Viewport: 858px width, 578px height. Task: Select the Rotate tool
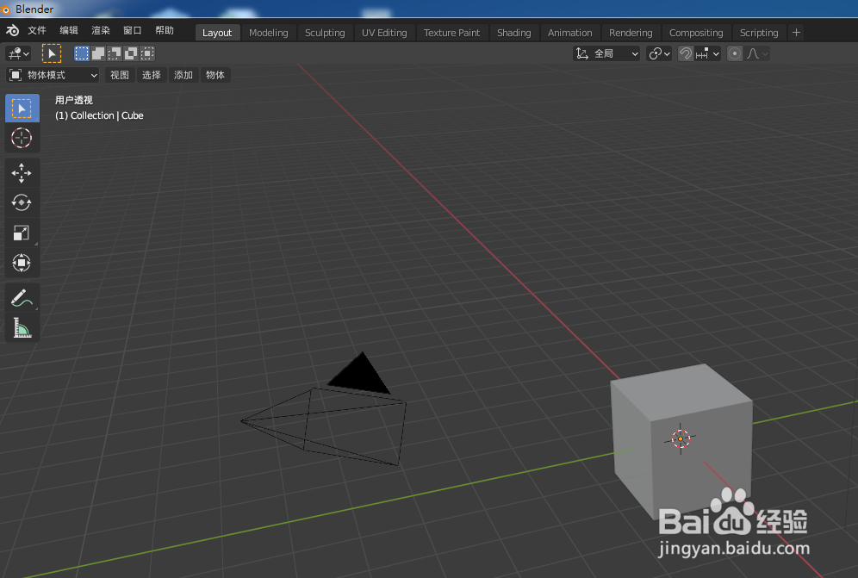click(22, 202)
